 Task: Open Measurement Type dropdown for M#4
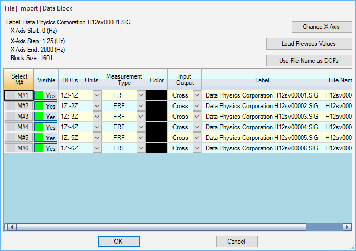141,127
